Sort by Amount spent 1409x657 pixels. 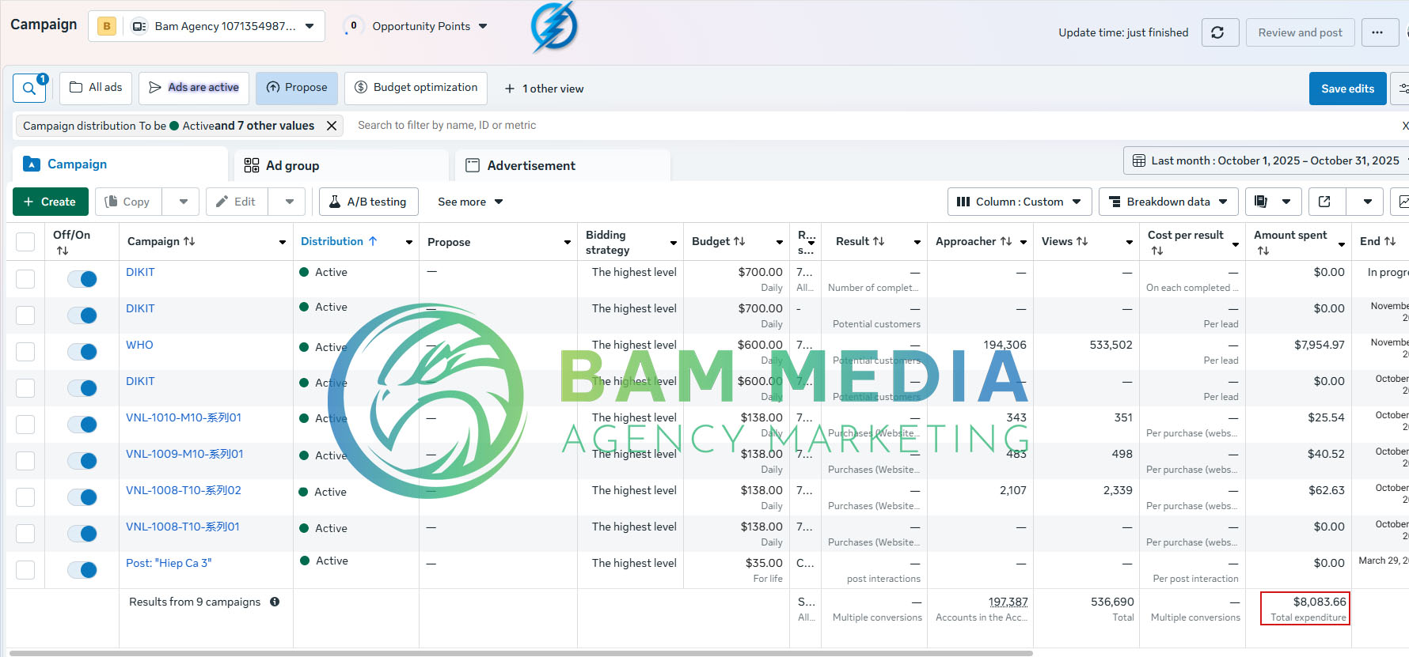[1263, 251]
